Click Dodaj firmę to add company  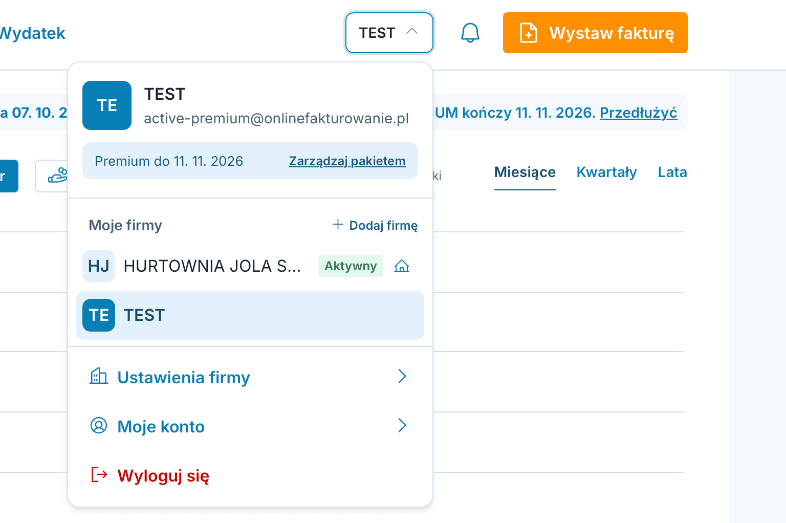(x=375, y=225)
